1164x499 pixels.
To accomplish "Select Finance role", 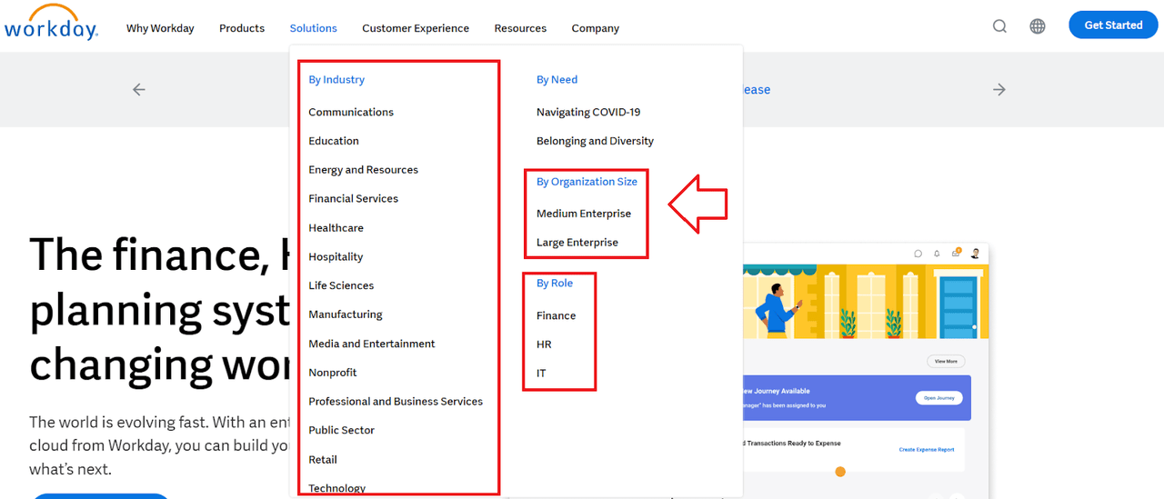I will [557, 315].
